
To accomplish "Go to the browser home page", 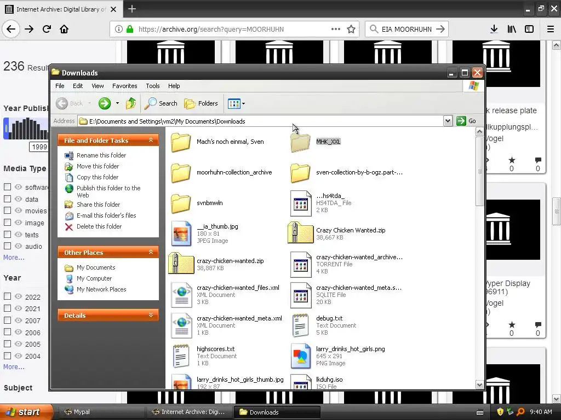I will point(64,29).
